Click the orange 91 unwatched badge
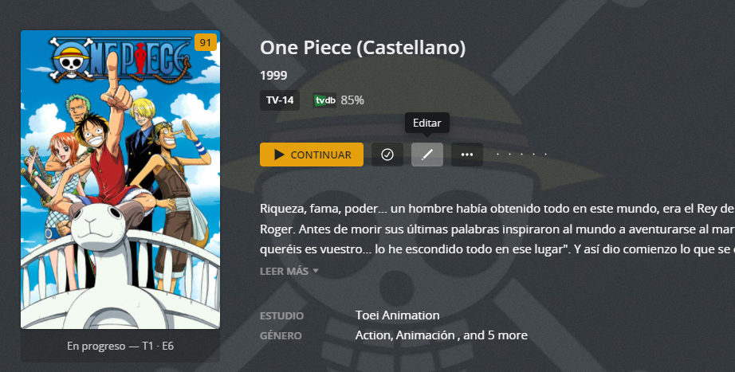The height and width of the screenshot is (372, 735). 206,43
